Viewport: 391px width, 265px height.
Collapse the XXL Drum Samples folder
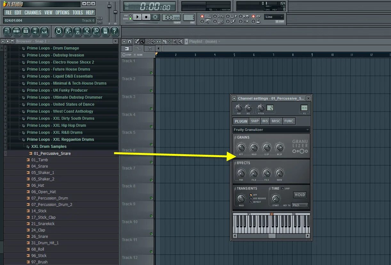(x=28, y=147)
